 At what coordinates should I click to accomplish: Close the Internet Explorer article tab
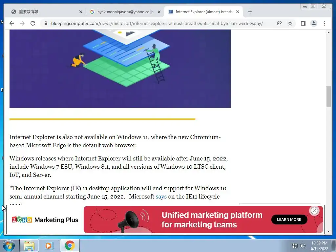tap(238, 12)
